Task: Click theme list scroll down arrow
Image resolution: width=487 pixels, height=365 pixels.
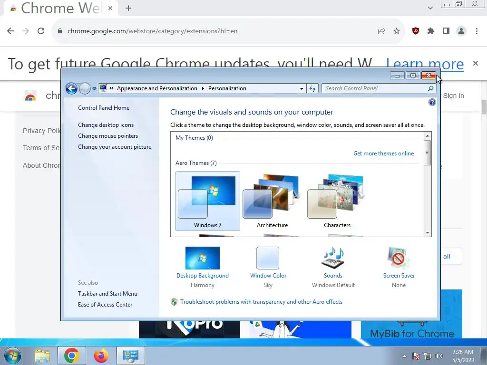Action: pos(428,233)
